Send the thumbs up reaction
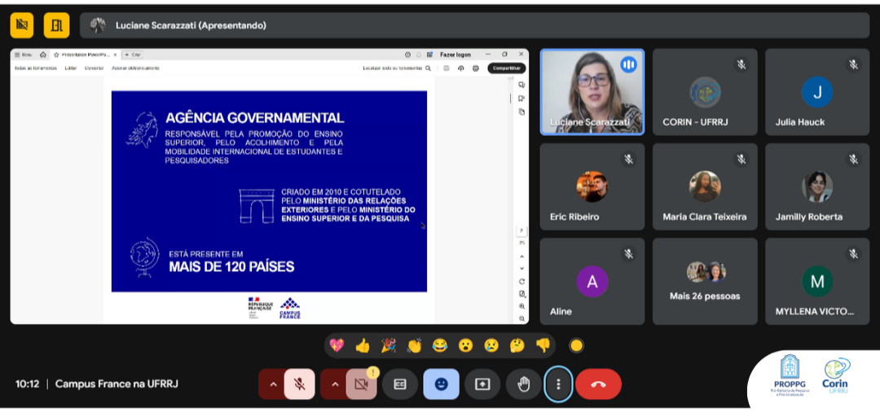This screenshot has height=412, width=880. coord(363,345)
